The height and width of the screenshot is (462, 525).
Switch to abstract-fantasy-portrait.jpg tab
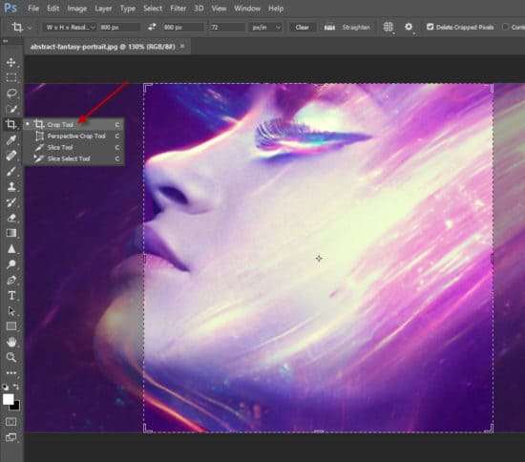coord(102,47)
